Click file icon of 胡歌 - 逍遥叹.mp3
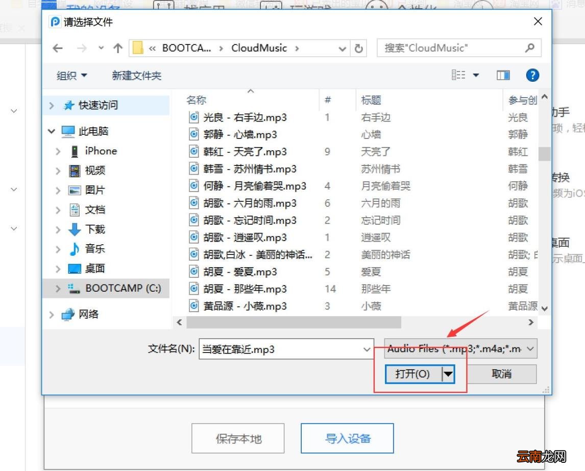This screenshot has height=471, width=585. [x=193, y=238]
